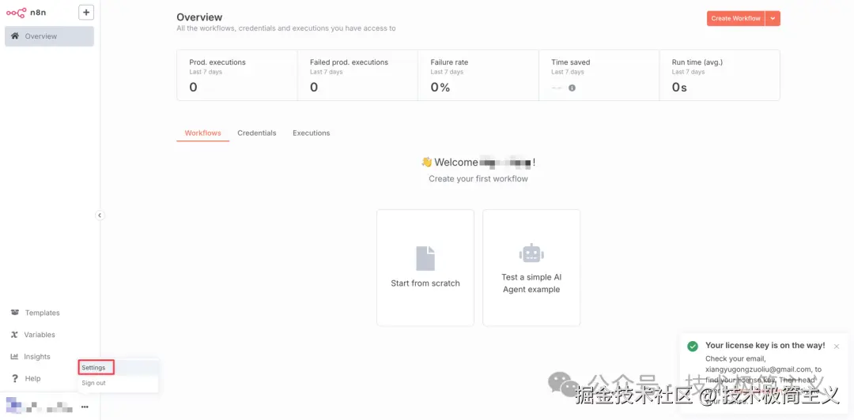The width and height of the screenshot is (854, 420).
Task: Choose Sign out from the user menu
Action: click(x=93, y=383)
